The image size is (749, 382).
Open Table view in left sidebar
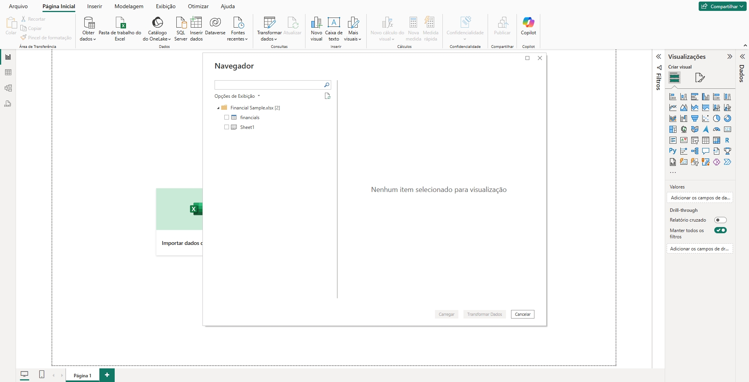[x=8, y=72]
